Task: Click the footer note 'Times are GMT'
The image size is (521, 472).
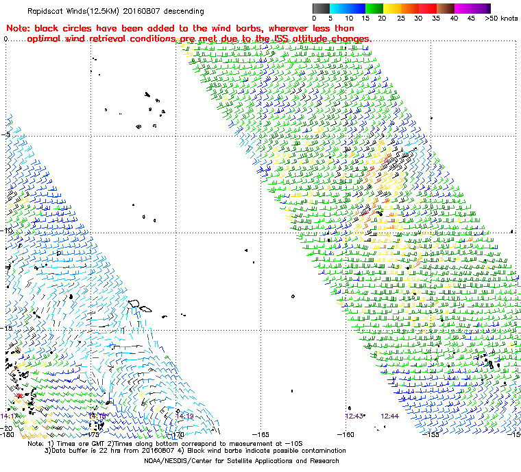Action: [x=82, y=444]
